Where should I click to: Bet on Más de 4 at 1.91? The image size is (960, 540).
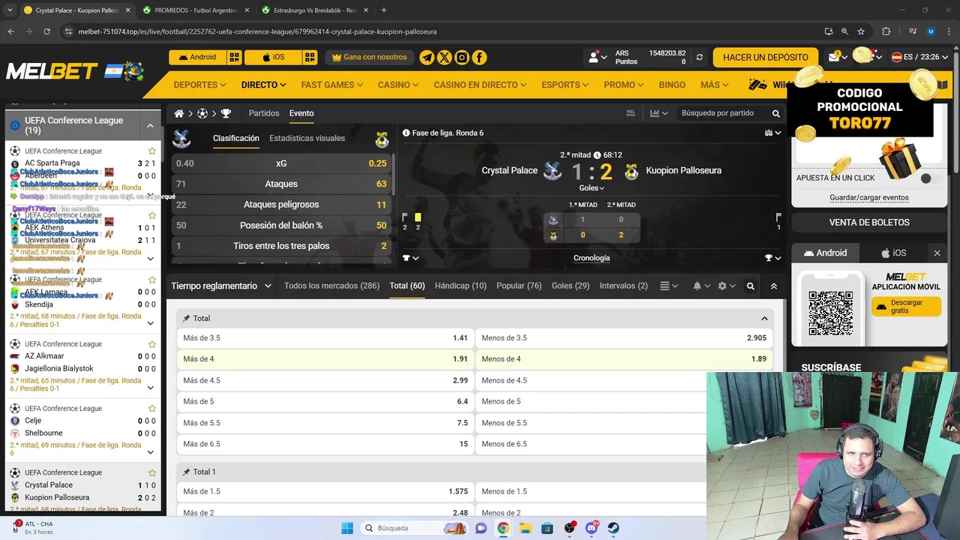(325, 359)
